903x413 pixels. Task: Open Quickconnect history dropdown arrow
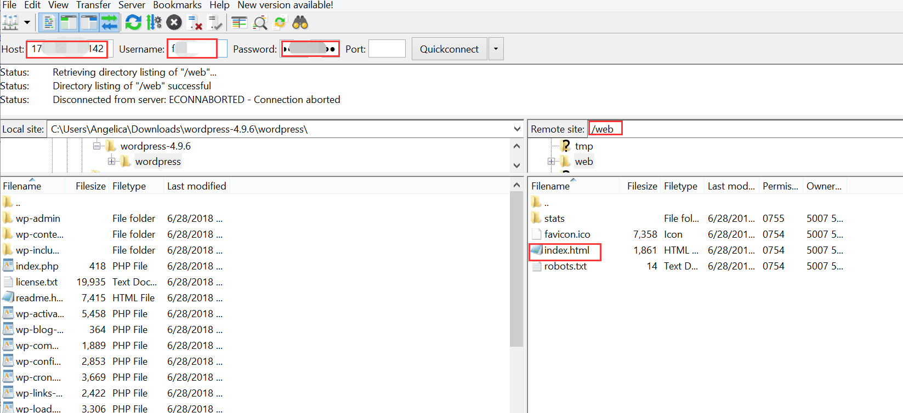coord(496,49)
